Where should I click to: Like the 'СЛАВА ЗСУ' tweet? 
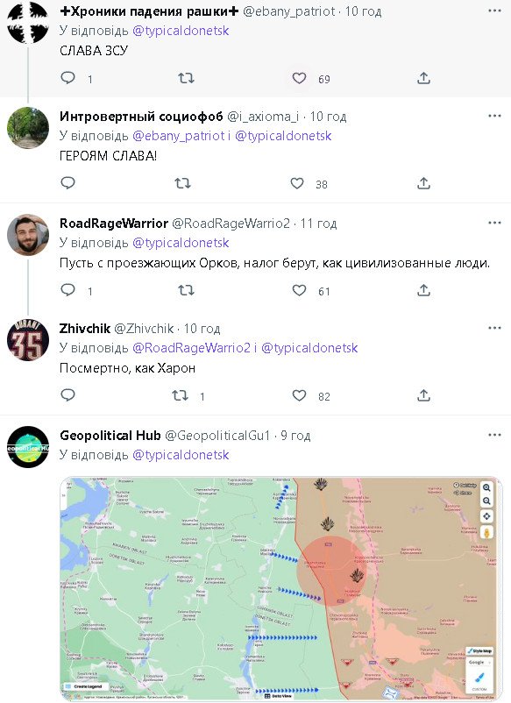[299, 79]
